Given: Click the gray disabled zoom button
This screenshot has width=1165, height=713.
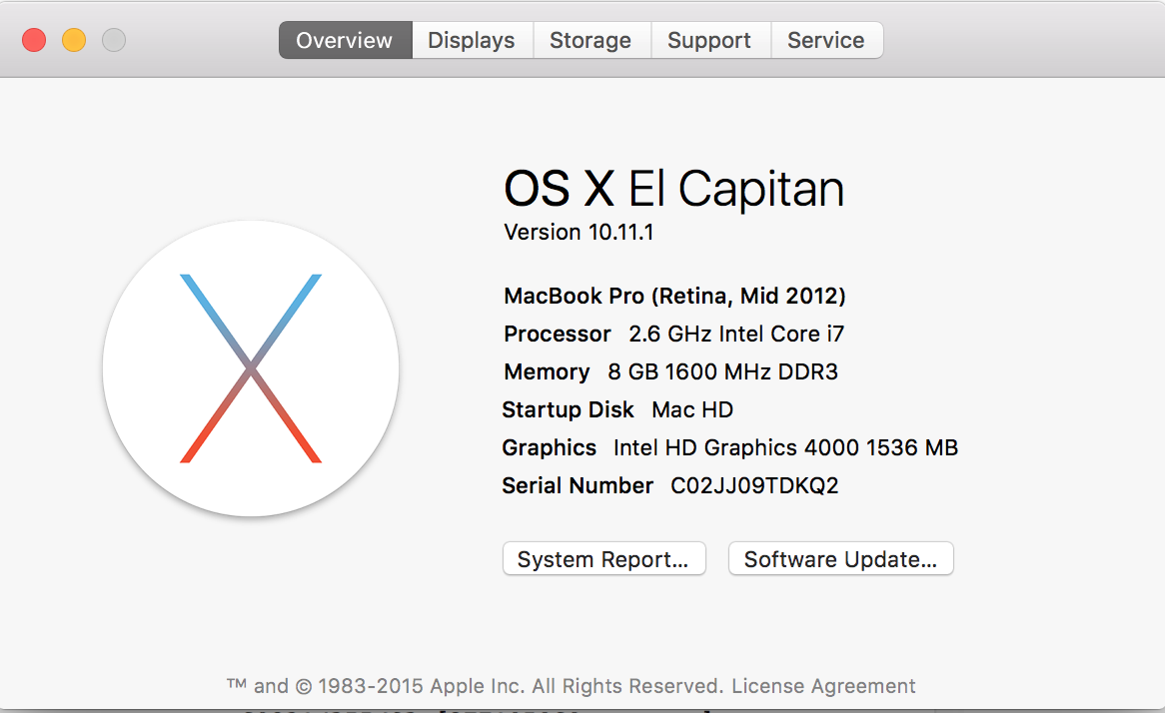Looking at the screenshot, I should click(114, 40).
